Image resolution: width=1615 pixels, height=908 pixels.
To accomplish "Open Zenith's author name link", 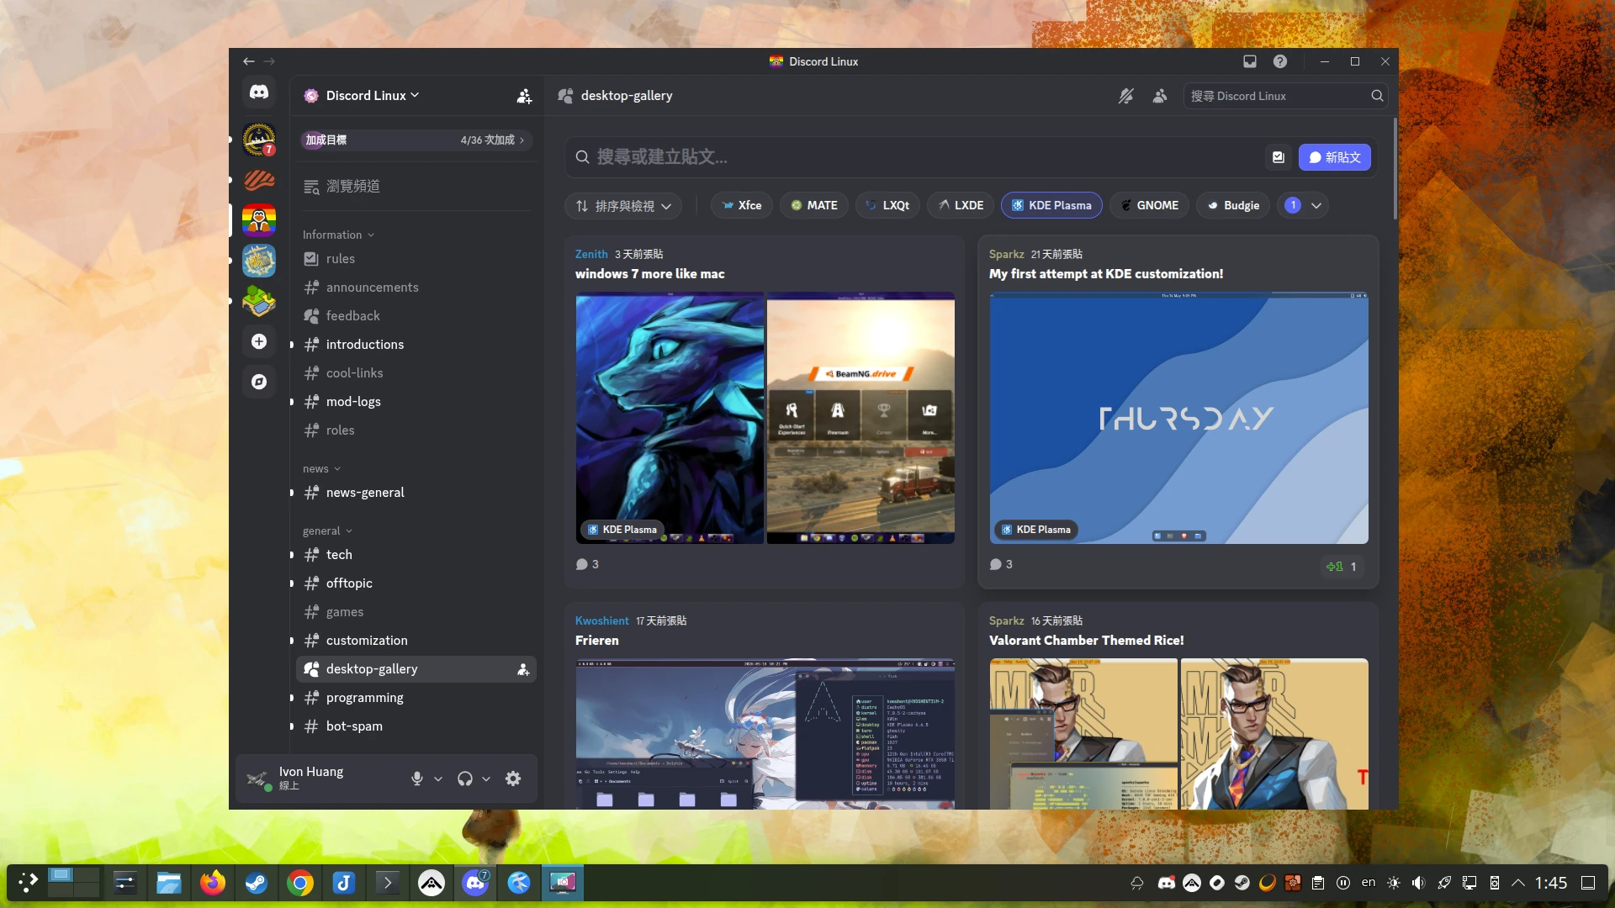I will tap(591, 254).
